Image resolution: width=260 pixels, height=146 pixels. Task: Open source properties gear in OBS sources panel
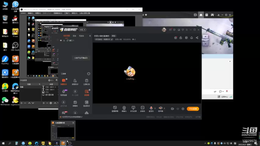point(51,103)
